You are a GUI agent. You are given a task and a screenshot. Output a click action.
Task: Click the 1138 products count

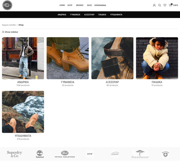coord(23,85)
